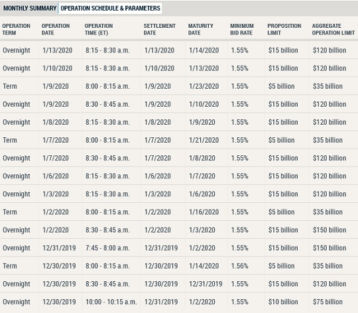Click settlement date 1/10/2020

coord(159,68)
